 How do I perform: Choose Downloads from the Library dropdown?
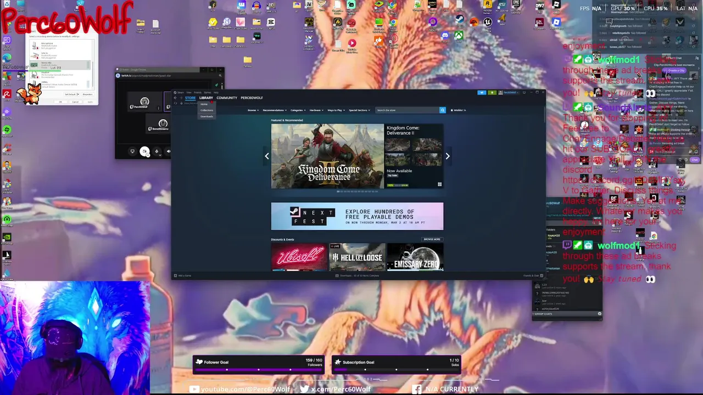pos(207,116)
